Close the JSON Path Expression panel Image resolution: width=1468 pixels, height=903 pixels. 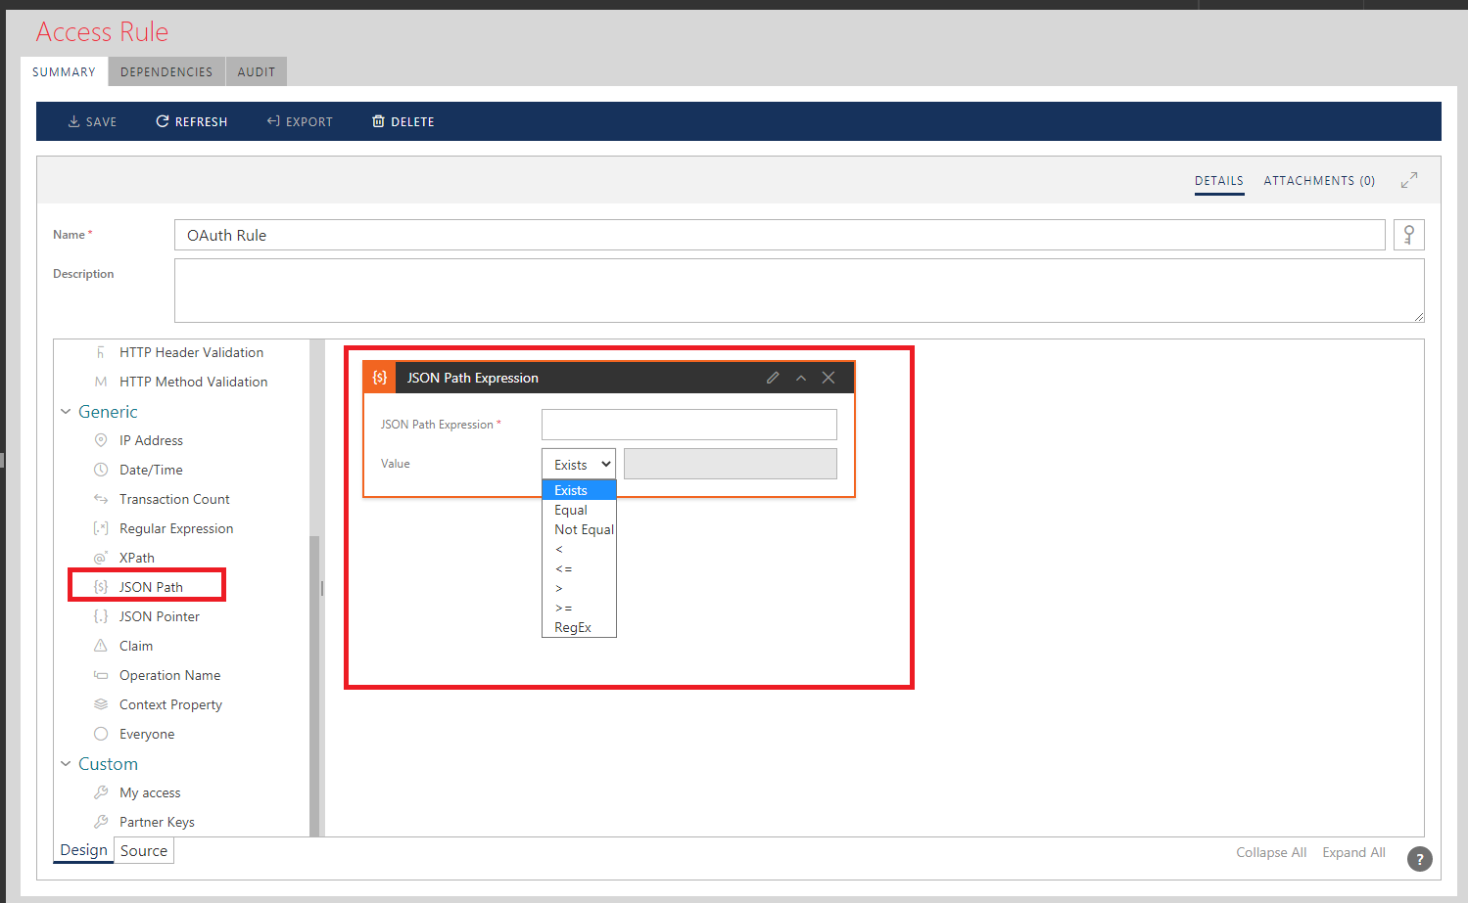[829, 378]
